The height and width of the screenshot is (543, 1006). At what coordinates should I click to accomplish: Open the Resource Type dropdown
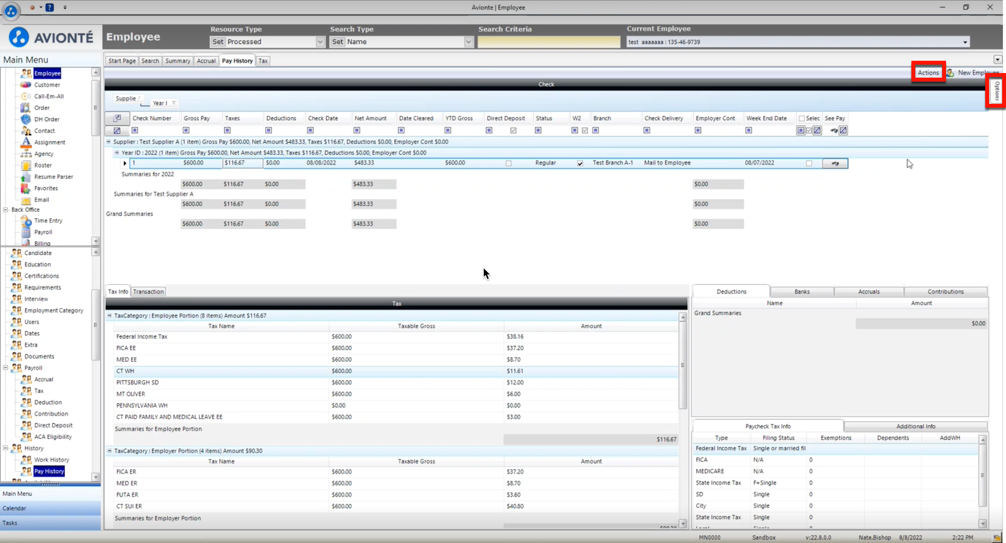coord(320,42)
